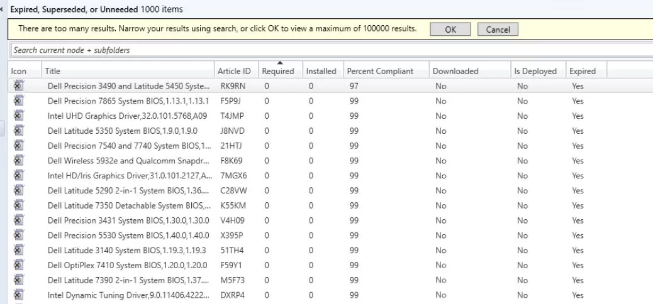Image resolution: width=653 pixels, height=304 pixels.
Task: Click the expired update icon for DXRP4 row
Action: click(18, 295)
